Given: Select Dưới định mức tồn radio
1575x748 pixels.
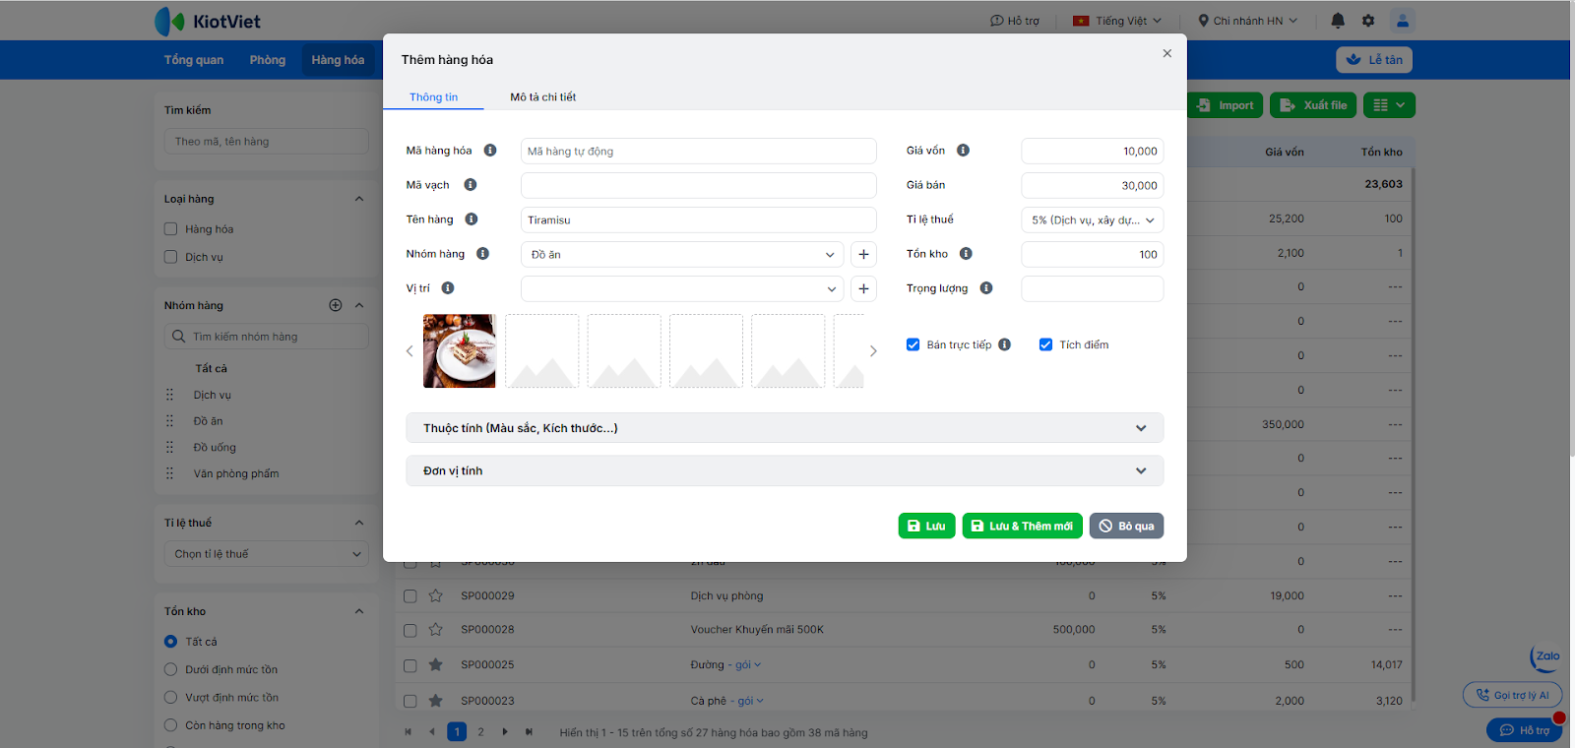Looking at the screenshot, I should [x=170, y=669].
